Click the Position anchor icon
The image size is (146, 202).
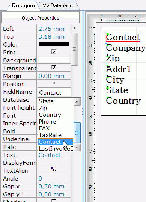54,83
